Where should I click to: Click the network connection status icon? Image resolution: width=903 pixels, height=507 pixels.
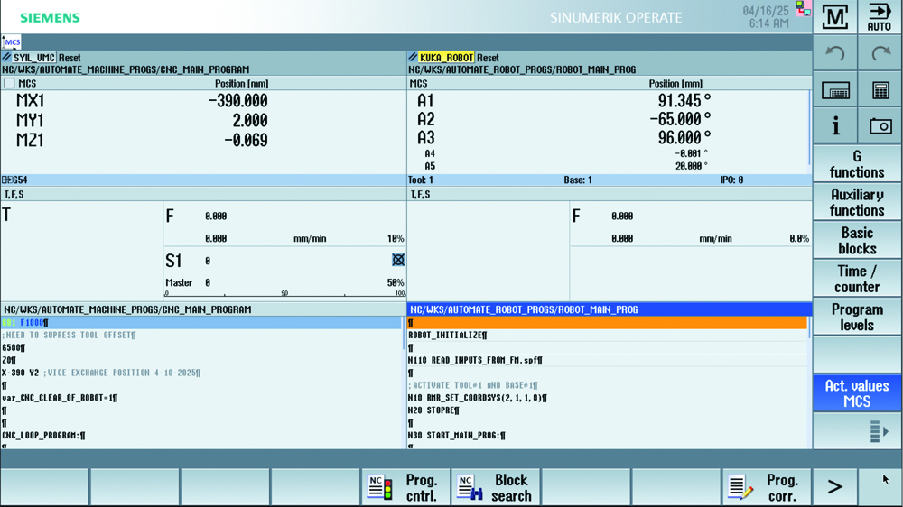click(803, 9)
